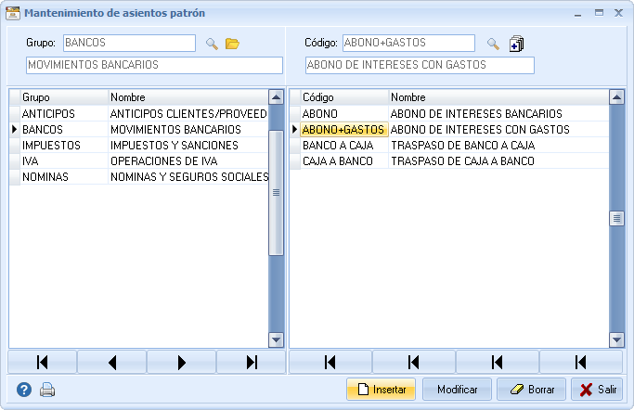Maximize the Mantenimiento de asientos patrón window
Viewport: 634px width, 410px height.
tap(599, 13)
